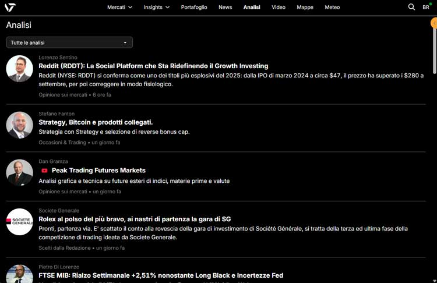The width and height of the screenshot is (437, 283).
Task: Click Dan Gramza's author portrait
Action: click(x=19, y=172)
